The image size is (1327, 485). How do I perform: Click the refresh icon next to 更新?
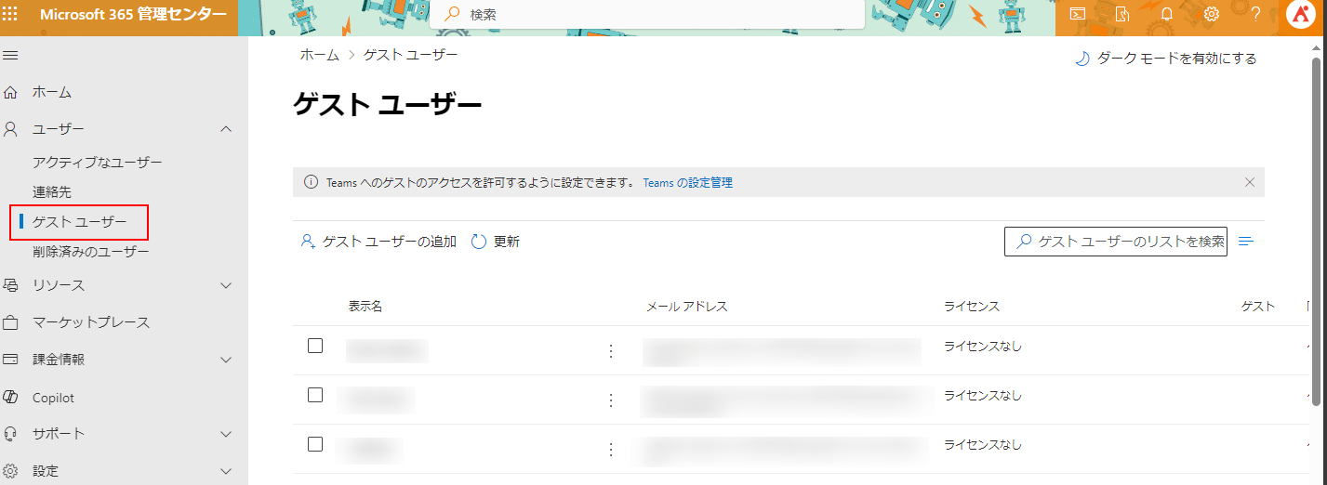479,242
